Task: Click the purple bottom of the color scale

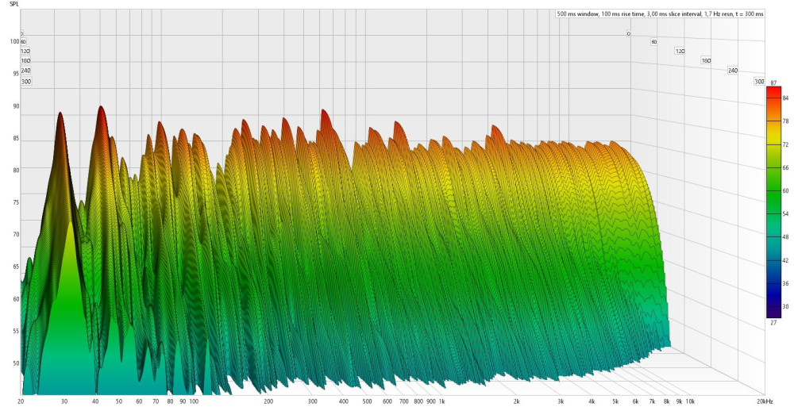Action: pyautogui.click(x=773, y=313)
